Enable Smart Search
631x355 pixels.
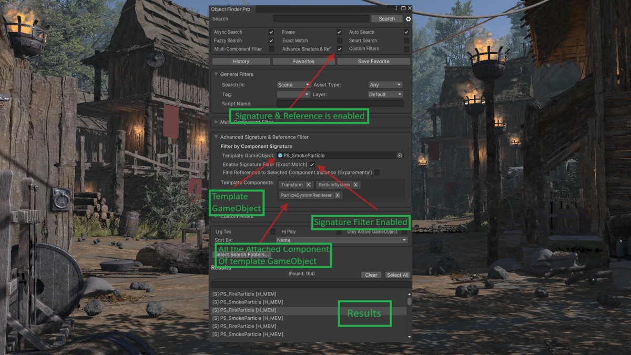pos(406,40)
